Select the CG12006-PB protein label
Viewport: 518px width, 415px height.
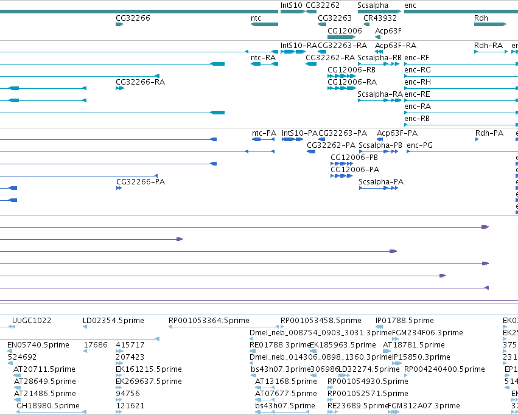[x=354, y=158]
